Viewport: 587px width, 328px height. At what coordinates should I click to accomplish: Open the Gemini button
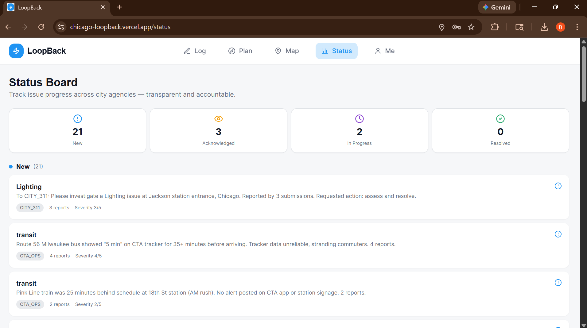pos(497,7)
